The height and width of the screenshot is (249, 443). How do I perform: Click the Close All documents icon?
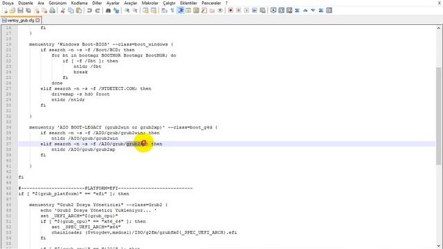(44, 10)
